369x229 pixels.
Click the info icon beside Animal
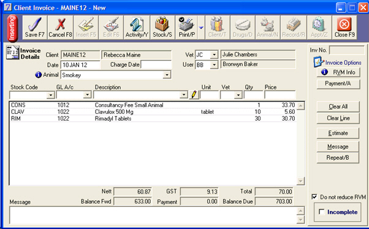[x=39, y=75]
